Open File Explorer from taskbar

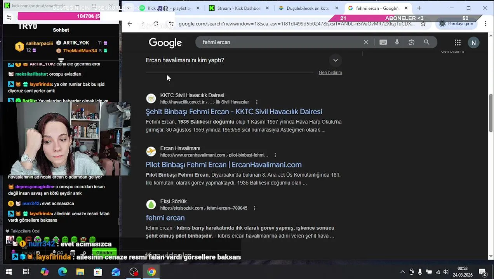(x=80, y=272)
